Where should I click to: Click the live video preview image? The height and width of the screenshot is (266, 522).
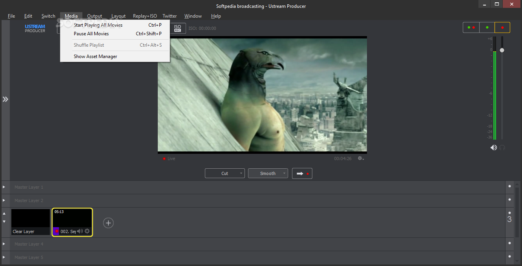pyautogui.click(x=262, y=94)
